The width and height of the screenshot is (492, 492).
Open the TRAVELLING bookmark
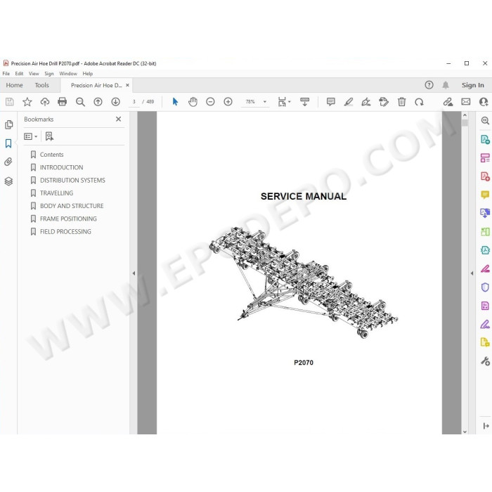point(56,193)
